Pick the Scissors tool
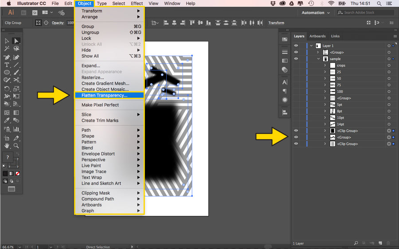The image size is (399, 249). [16, 80]
